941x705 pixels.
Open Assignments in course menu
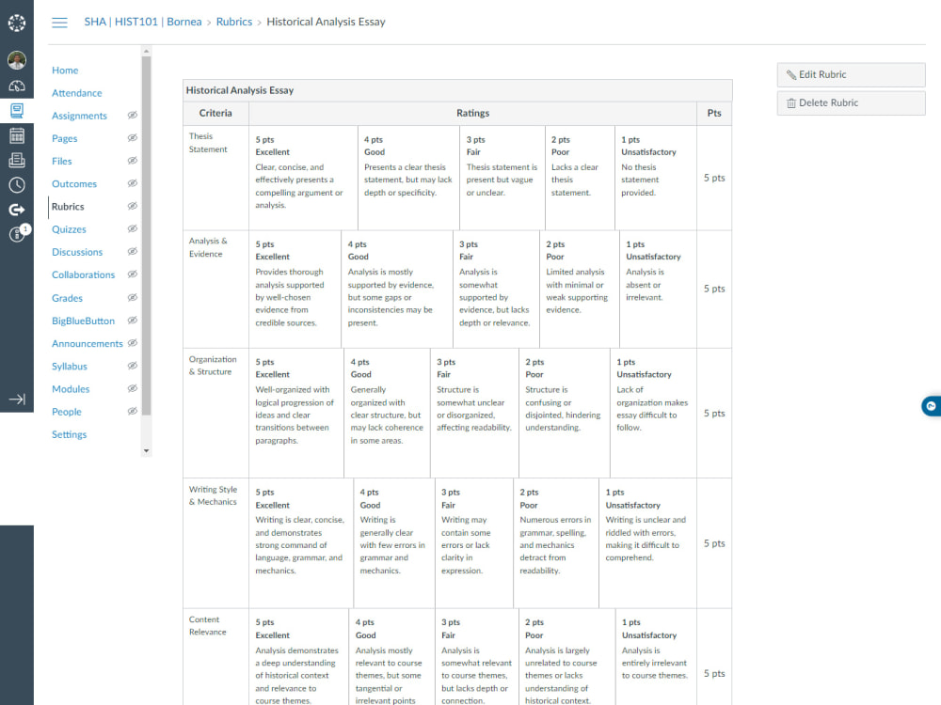[x=79, y=116]
